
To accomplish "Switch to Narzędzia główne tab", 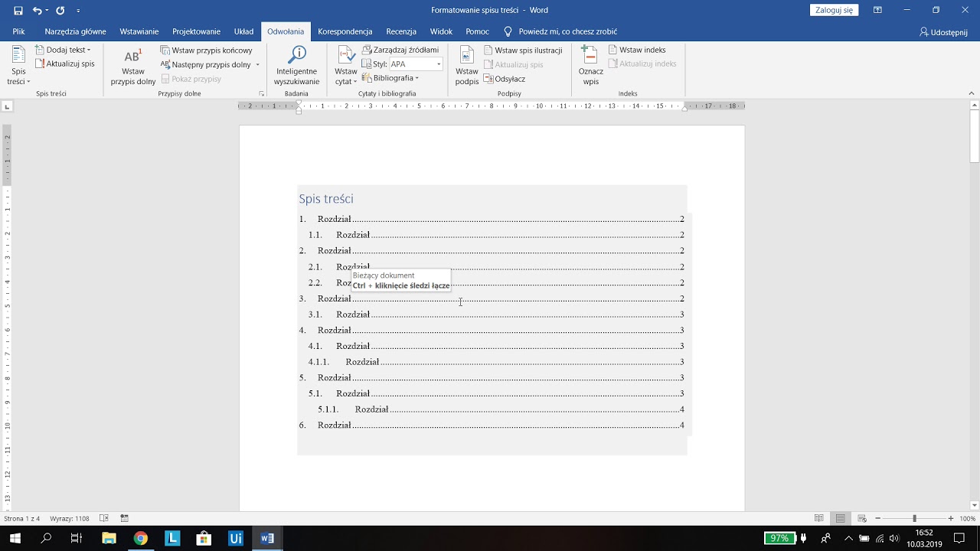I will pos(75,31).
